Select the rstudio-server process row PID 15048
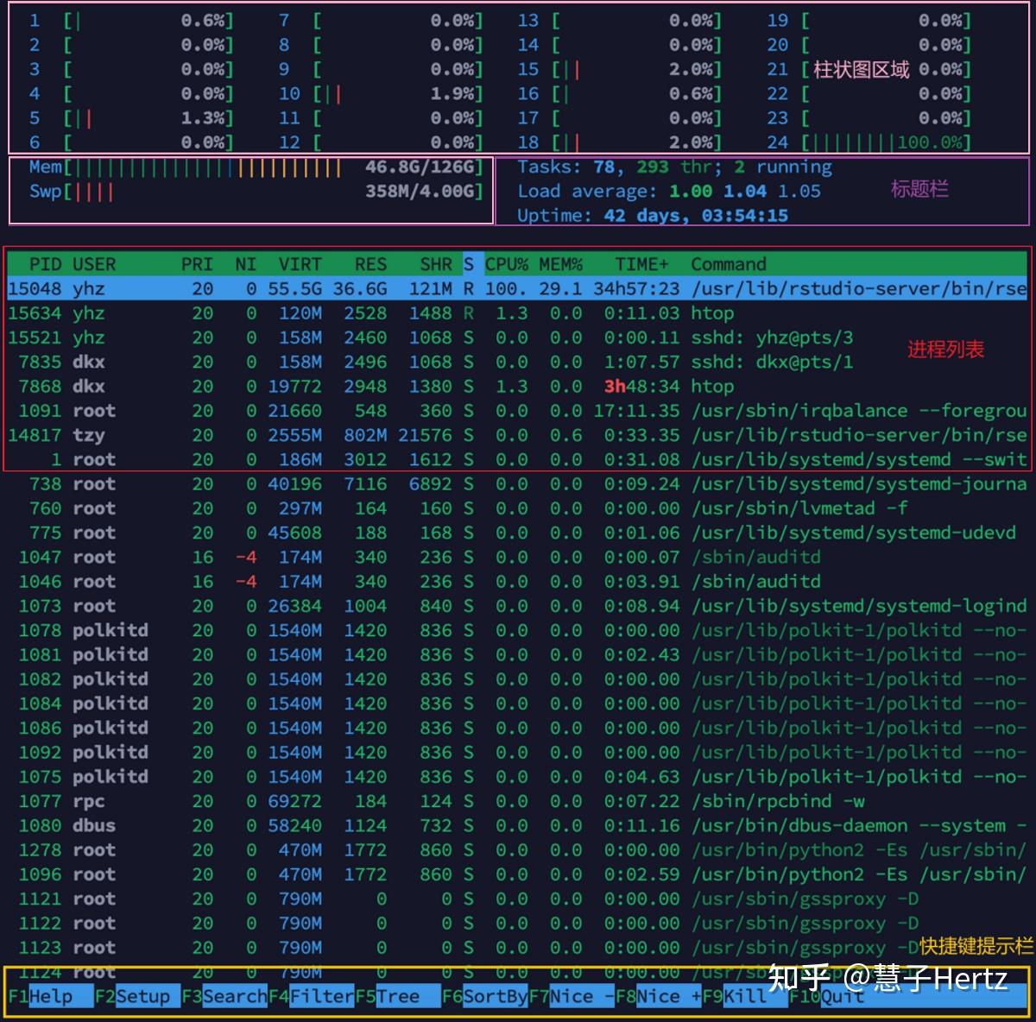The height and width of the screenshot is (1022, 1036). (x=345, y=288)
